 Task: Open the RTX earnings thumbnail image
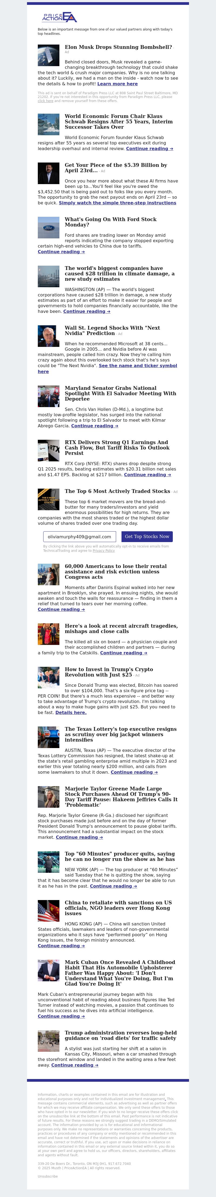click(x=48, y=450)
